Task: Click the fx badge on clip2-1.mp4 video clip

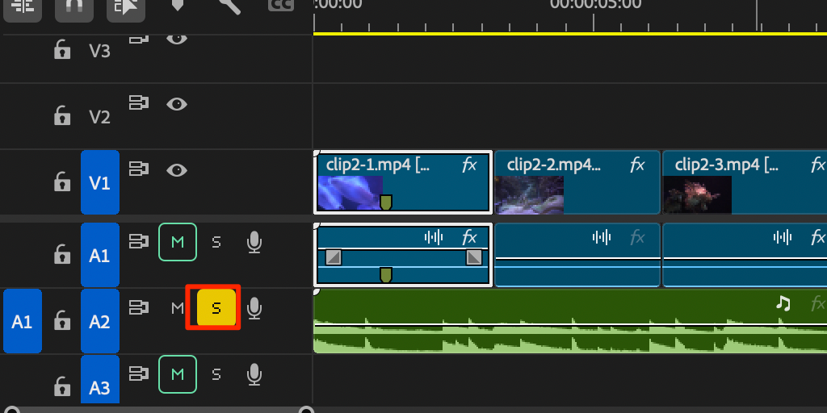Action: click(x=469, y=165)
